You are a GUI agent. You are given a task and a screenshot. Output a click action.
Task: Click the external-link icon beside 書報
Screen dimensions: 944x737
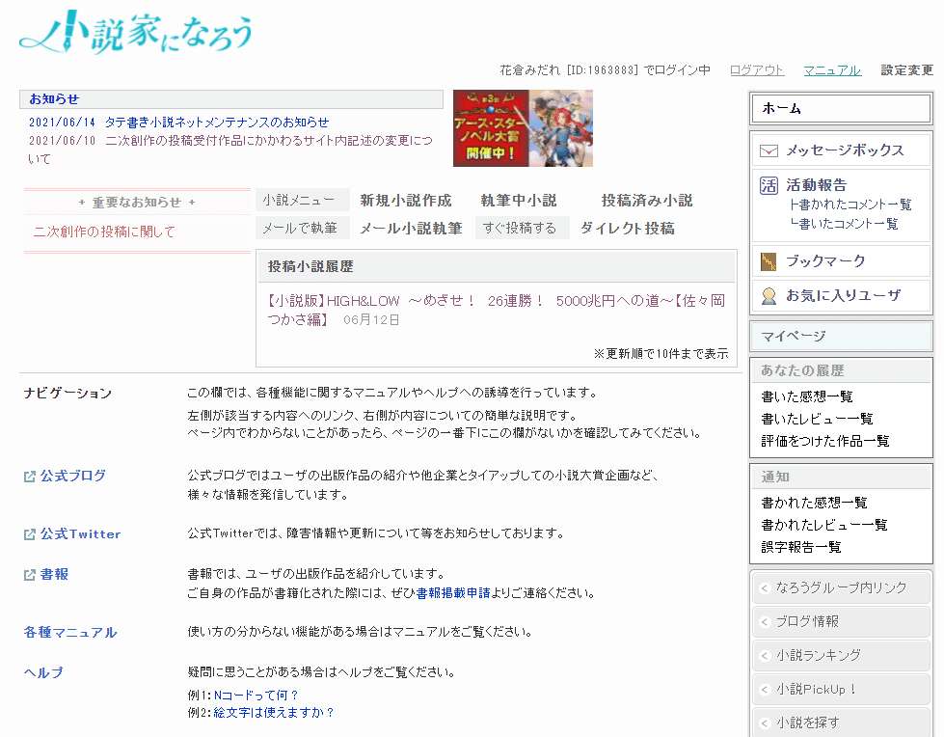[x=29, y=572]
